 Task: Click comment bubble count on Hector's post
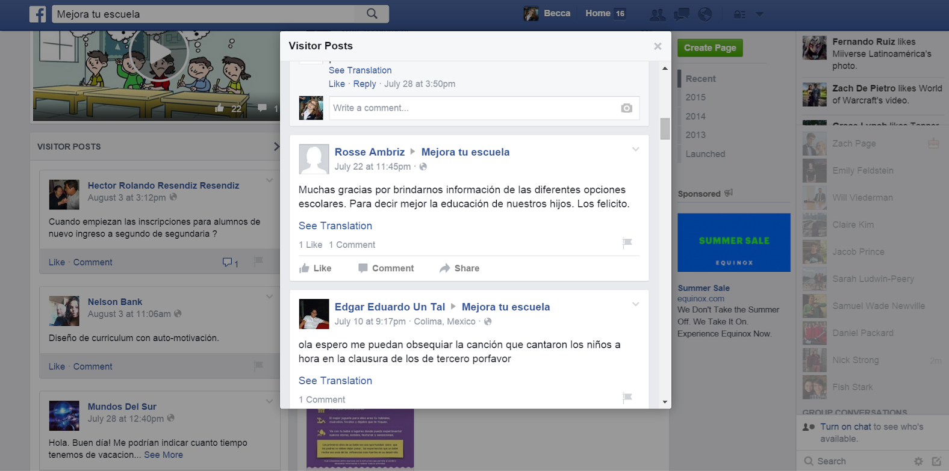click(x=231, y=263)
